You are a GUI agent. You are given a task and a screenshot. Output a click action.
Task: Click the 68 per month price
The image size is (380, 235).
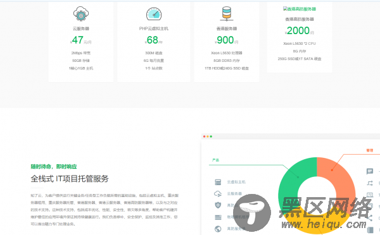[x=154, y=40]
